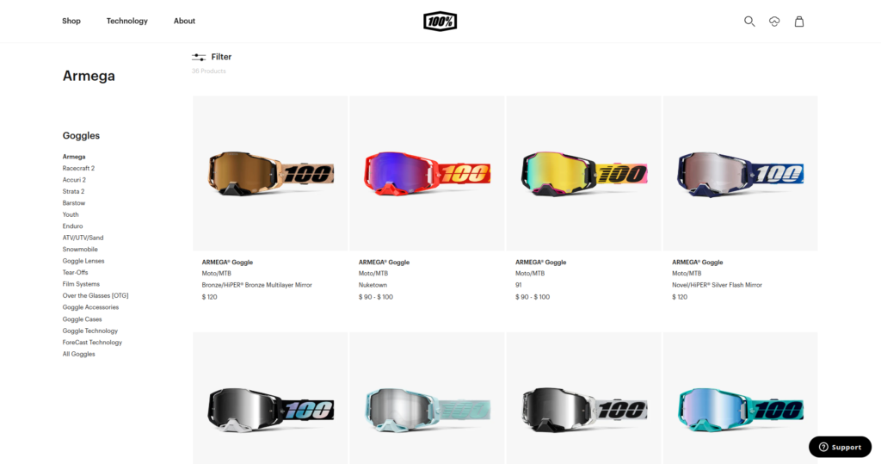The height and width of the screenshot is (464, 881).
Task: Go to Goggle Lenses category
Action: [x=83, y=261]
